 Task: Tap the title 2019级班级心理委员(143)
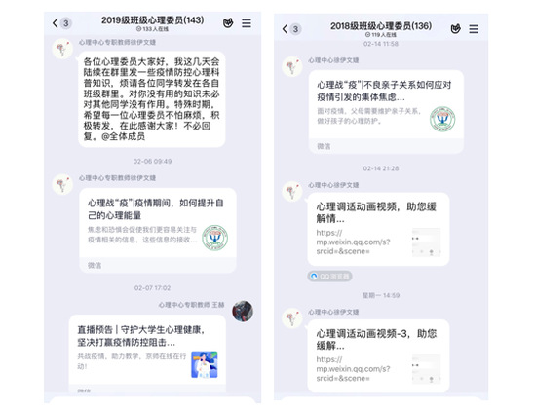tap(153, 20)
